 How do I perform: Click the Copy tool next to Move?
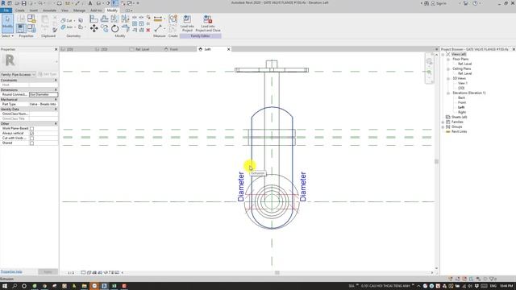click(104, 29)
